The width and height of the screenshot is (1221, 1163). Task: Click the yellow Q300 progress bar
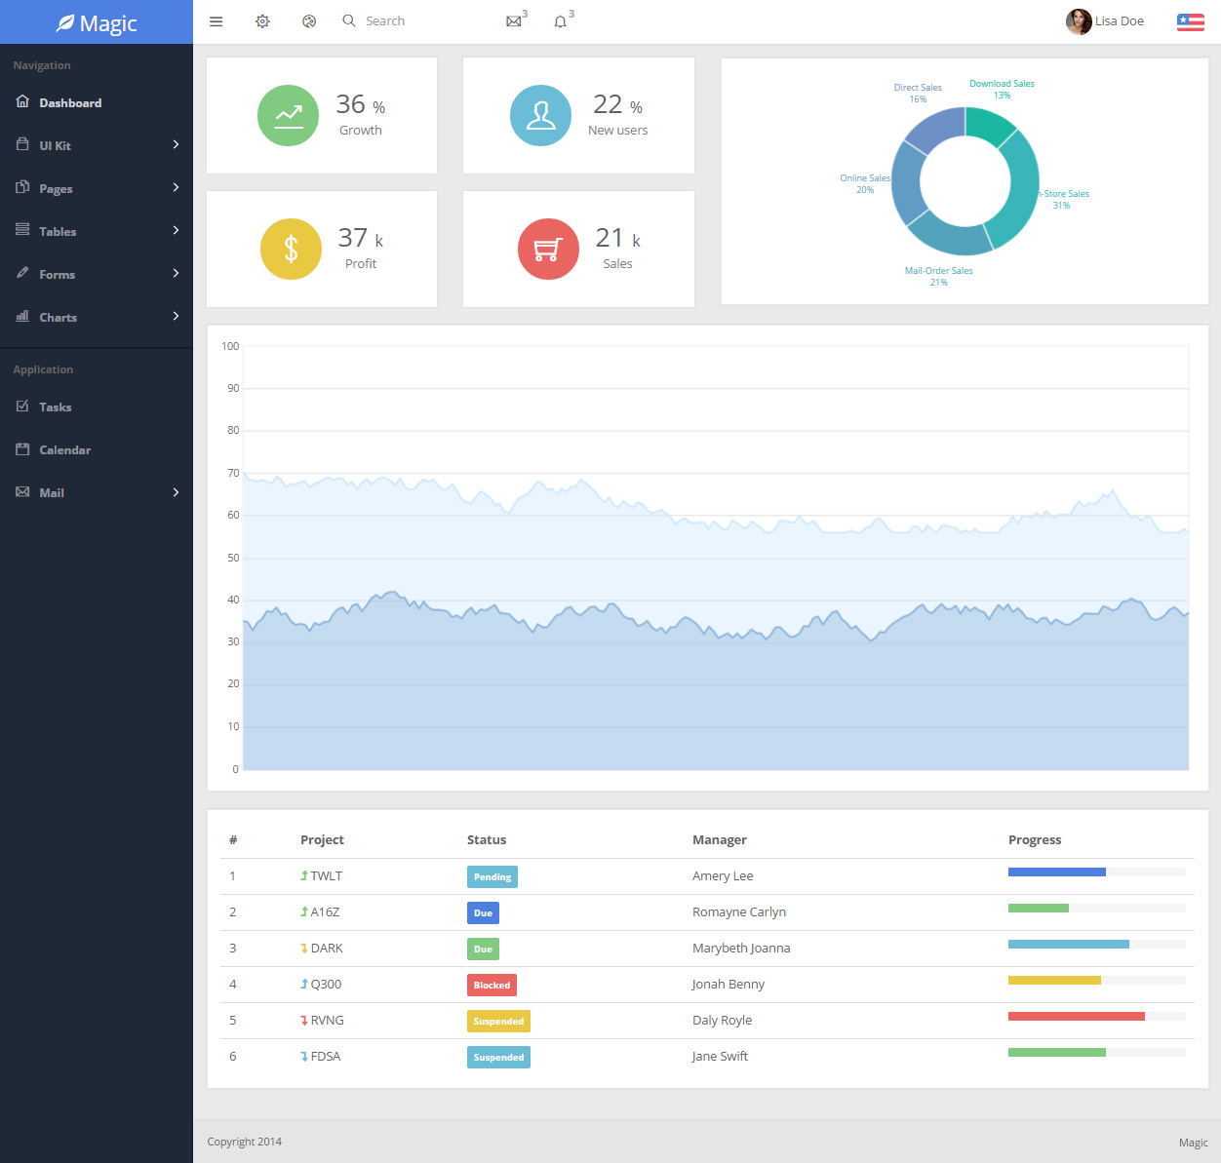click(x=1054, y=980)
